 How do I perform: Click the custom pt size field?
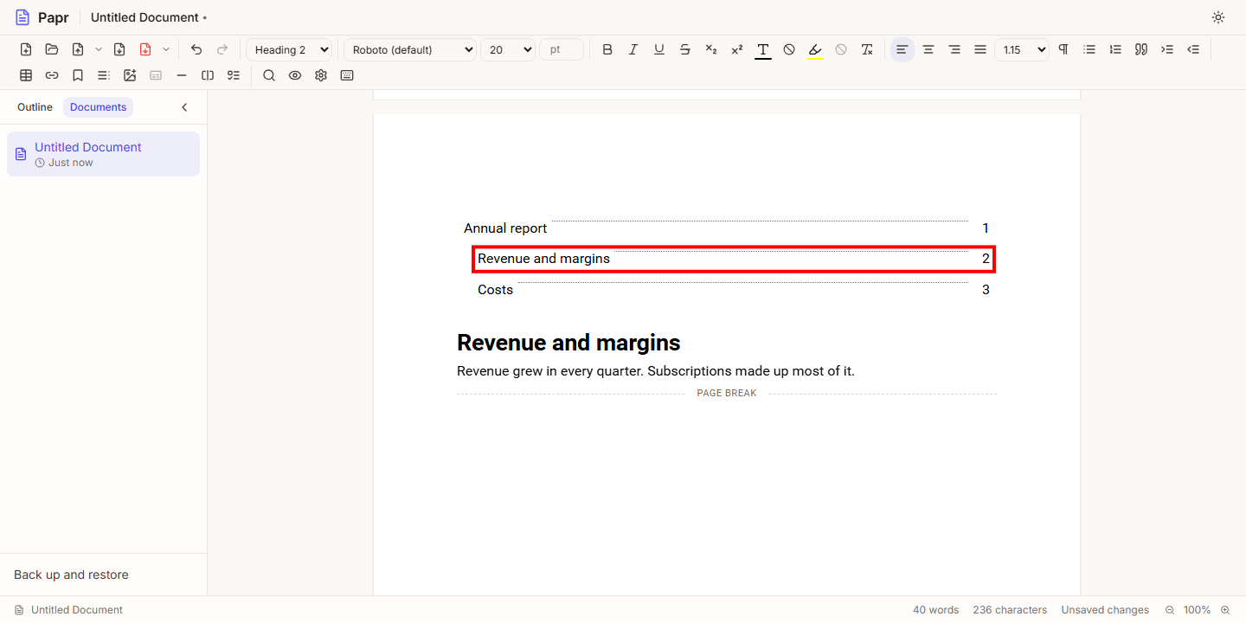[x=562, y=49]
